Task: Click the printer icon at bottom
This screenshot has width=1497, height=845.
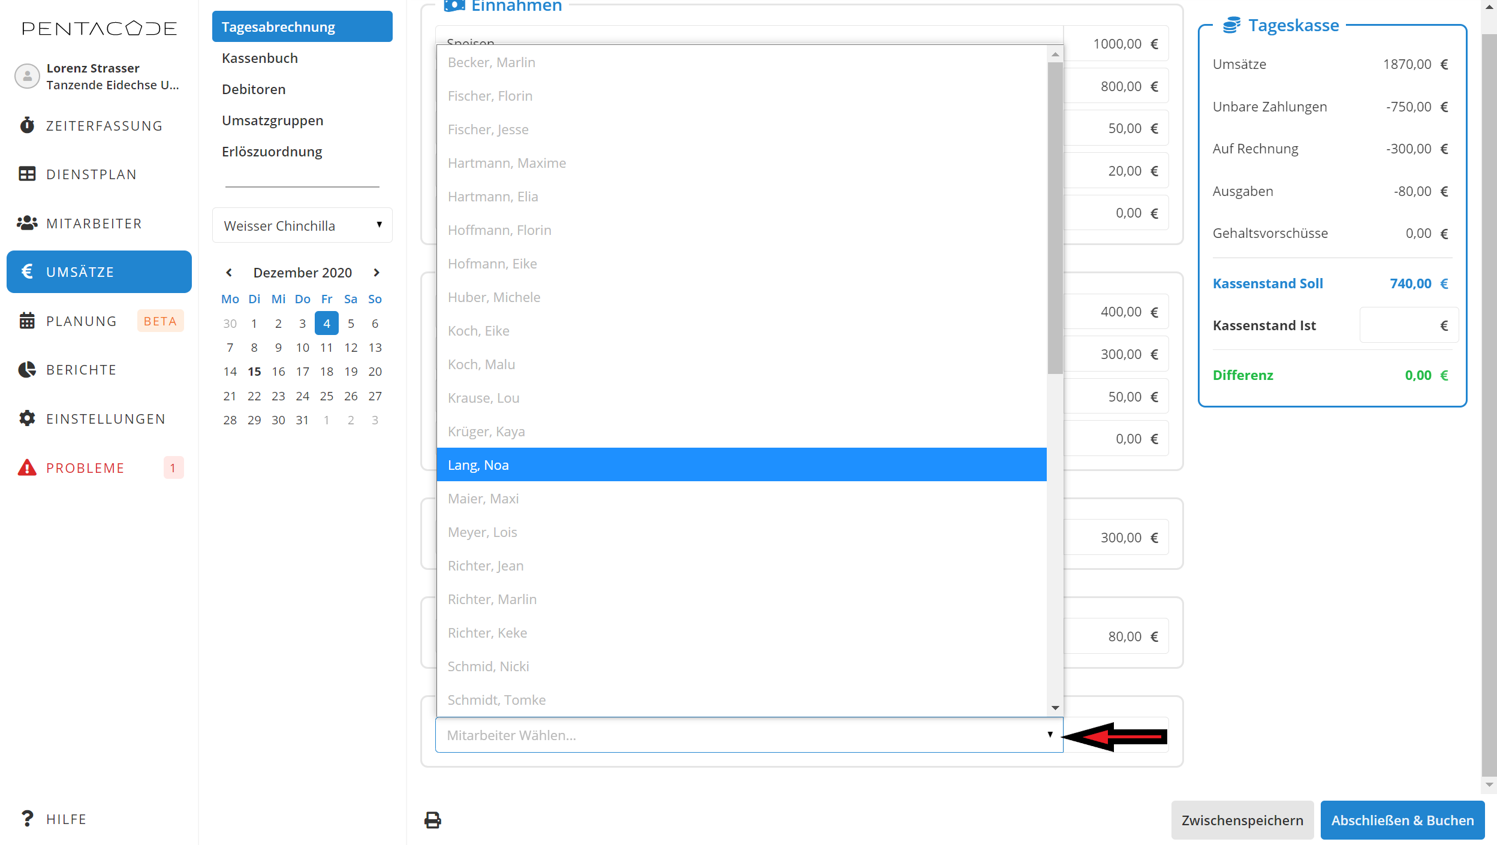Action: pos(433,820)
